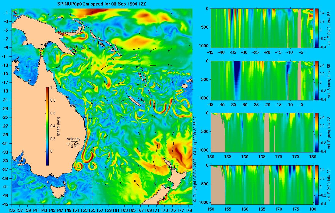This screenshot has width=335, height=213.
Task: Click the color bar of the 'vel. E lat=-22' panel
Action: pos(317,133)
